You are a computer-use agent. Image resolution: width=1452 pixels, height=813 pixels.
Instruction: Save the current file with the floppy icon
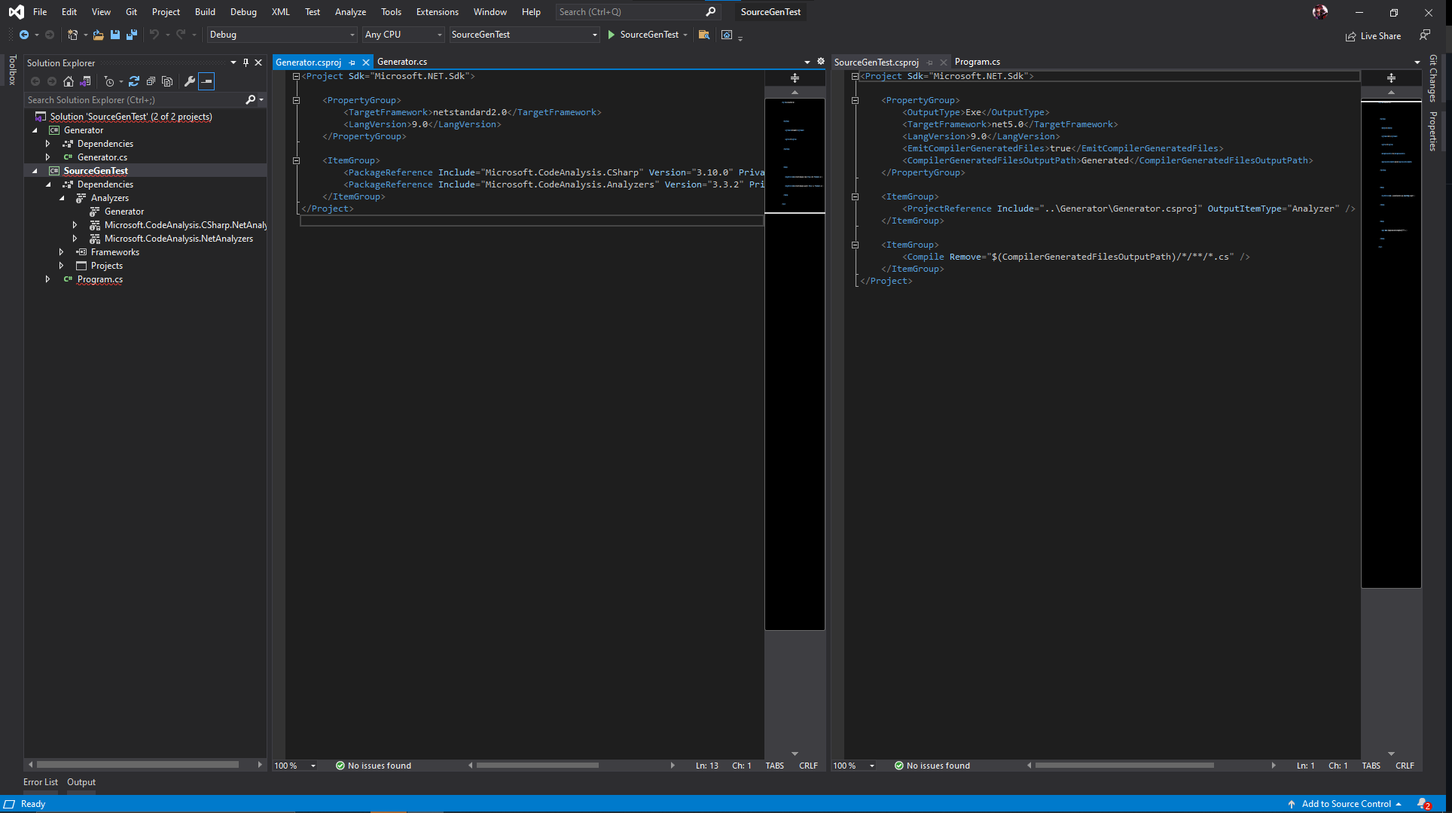115,35
